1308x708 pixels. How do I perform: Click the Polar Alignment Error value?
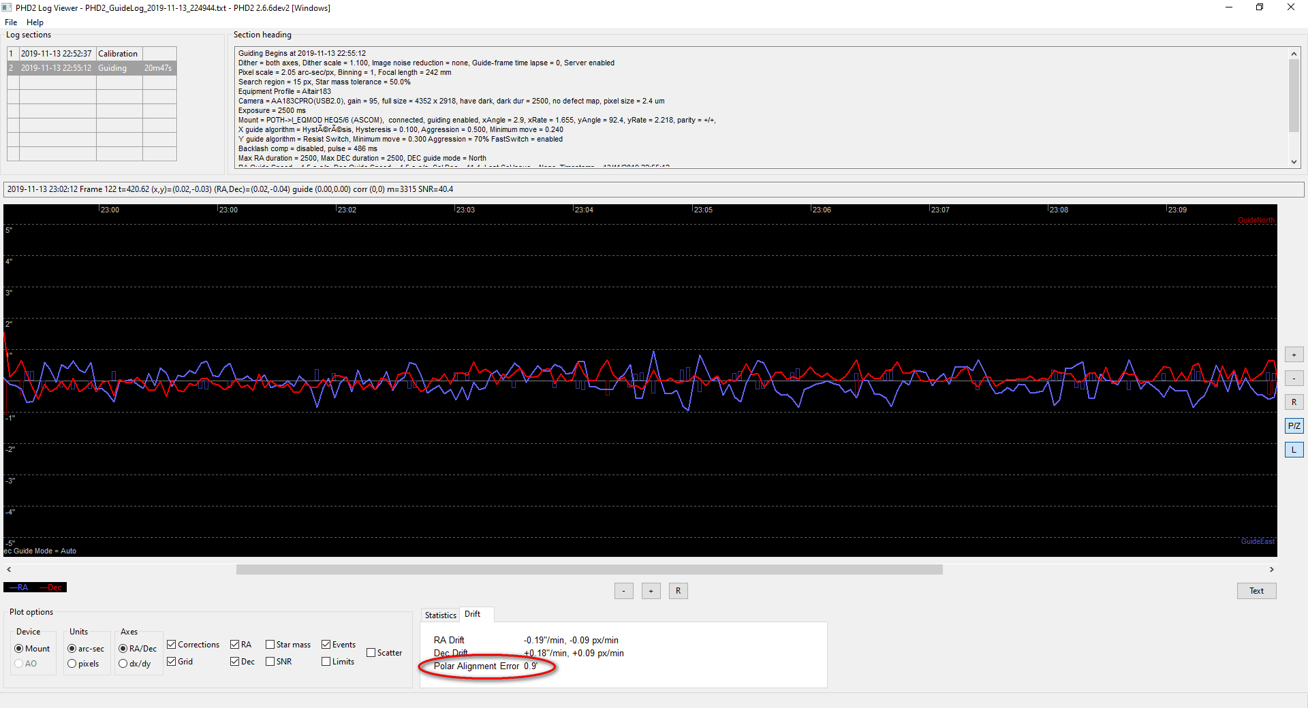coord(531,666)
